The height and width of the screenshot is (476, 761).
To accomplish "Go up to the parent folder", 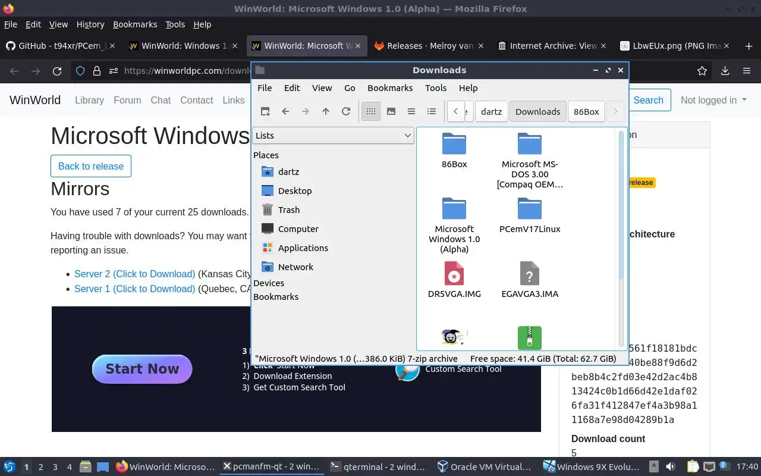I will 326,111.
